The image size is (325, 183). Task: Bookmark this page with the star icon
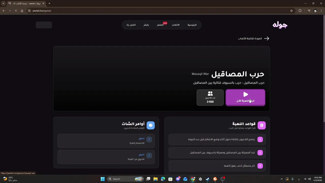tap(291, 11)
